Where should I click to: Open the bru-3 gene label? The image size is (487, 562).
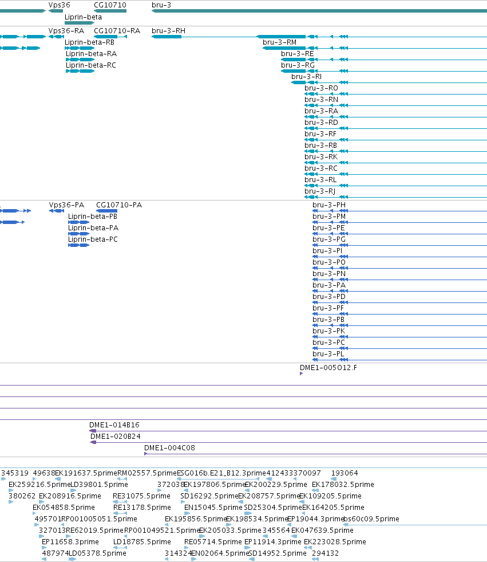[161, 5]
